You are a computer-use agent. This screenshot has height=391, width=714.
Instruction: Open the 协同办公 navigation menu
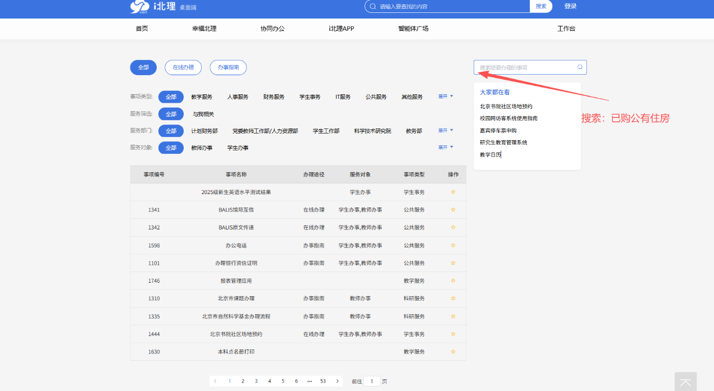coord(272,29)
